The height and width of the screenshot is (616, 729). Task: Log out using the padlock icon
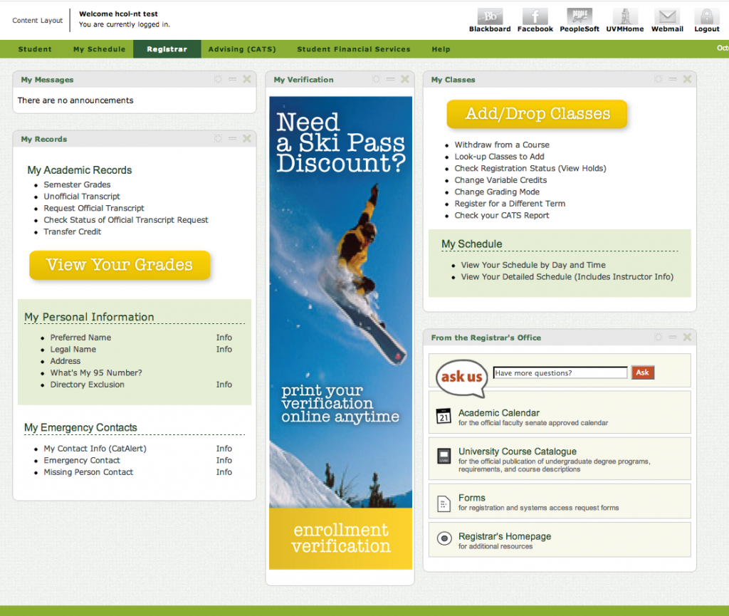coord(706,16)
